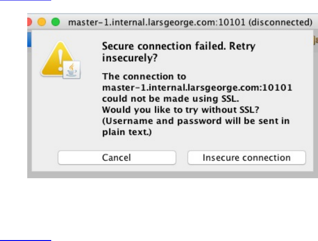
Task: Minimize window using yellow button
Action: [x=42, y=22]
